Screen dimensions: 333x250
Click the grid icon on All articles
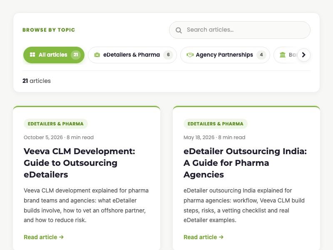32,55
